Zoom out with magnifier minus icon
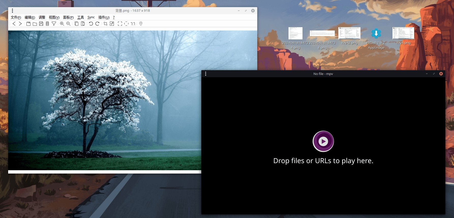Viewport: 454px width, 218px height. tap(68, 24)
